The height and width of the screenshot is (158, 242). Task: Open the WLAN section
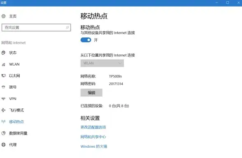click(14, 64)
